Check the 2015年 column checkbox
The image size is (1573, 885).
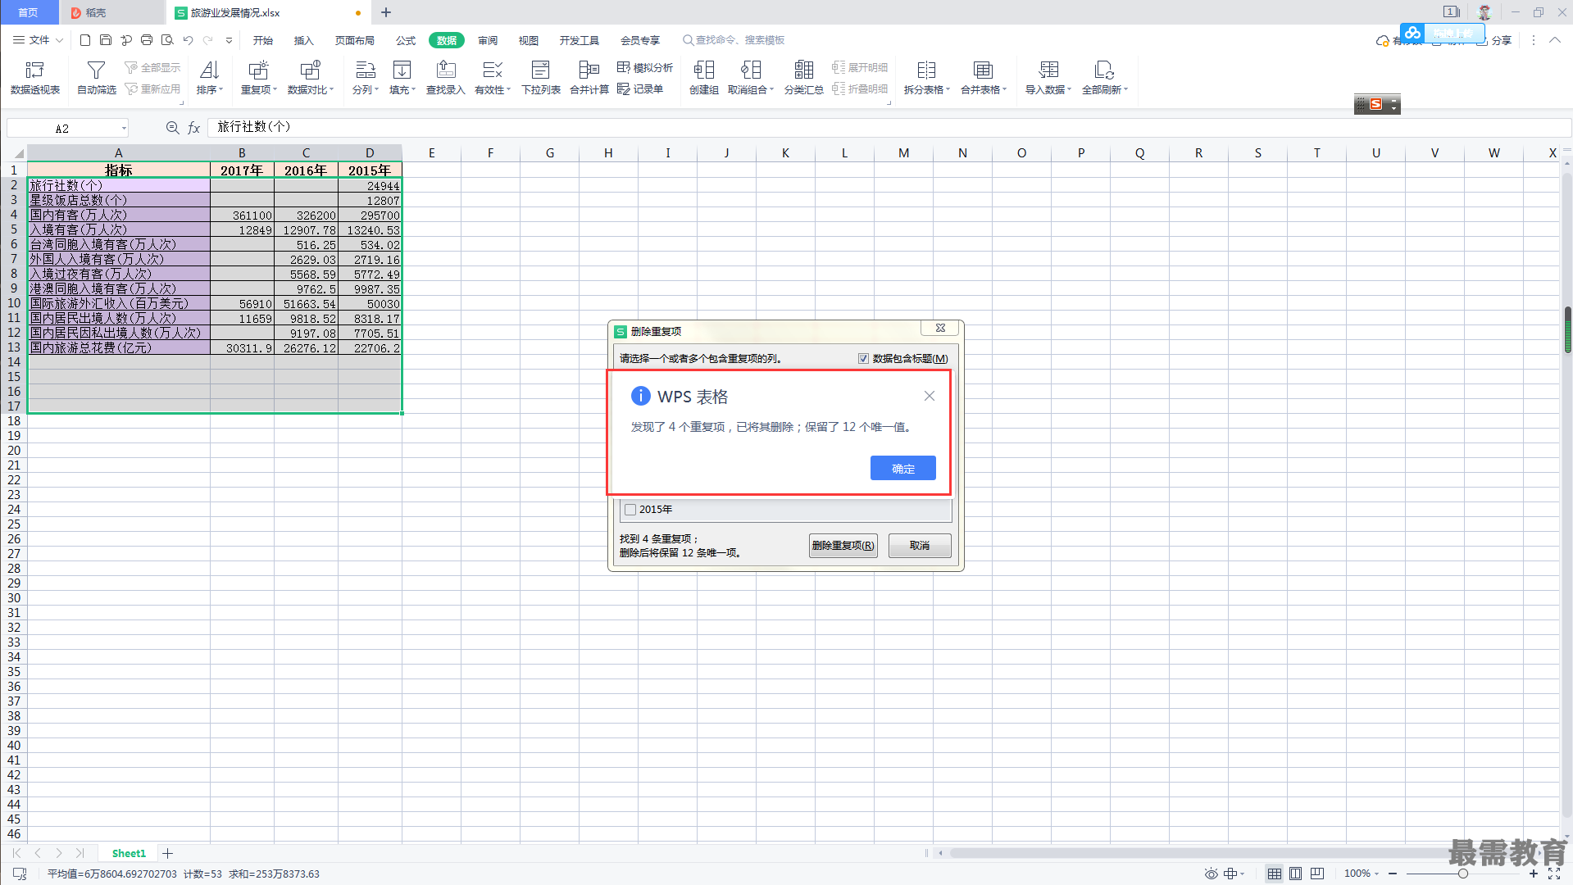pyautogui.click(x=630, y=510)
